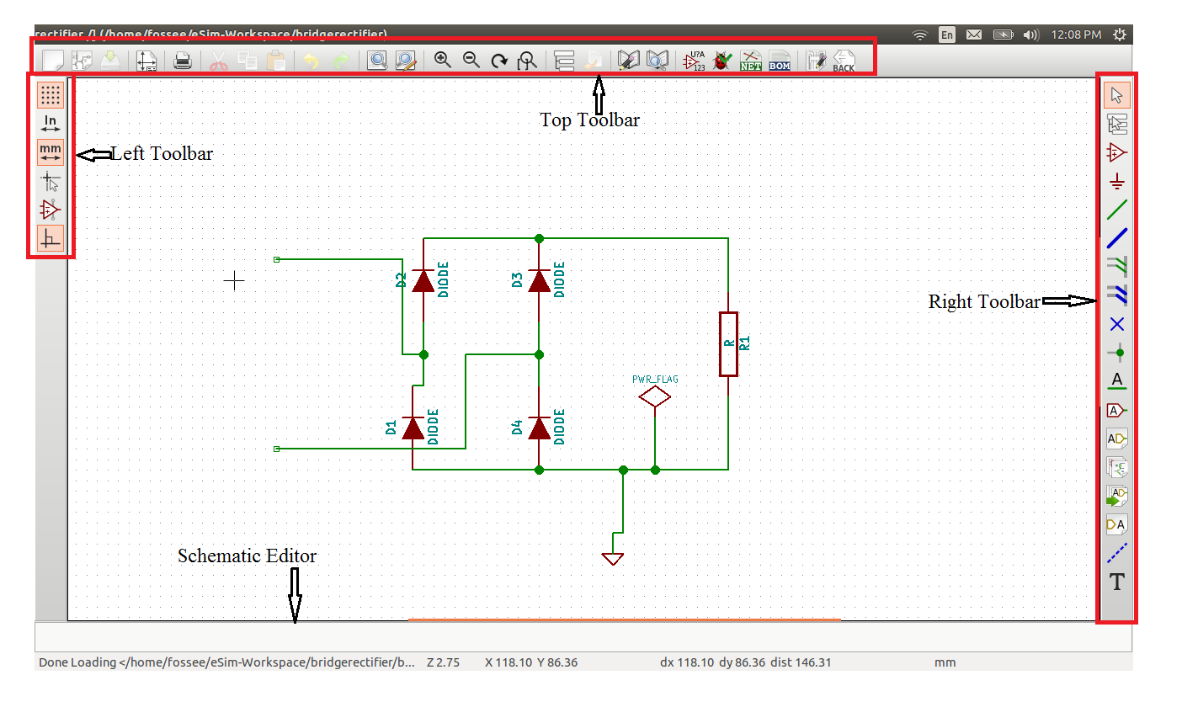Select the No-connect flag (X) tool
The width and height of the screenshot is (1182, 707).
pos(1116,324)
